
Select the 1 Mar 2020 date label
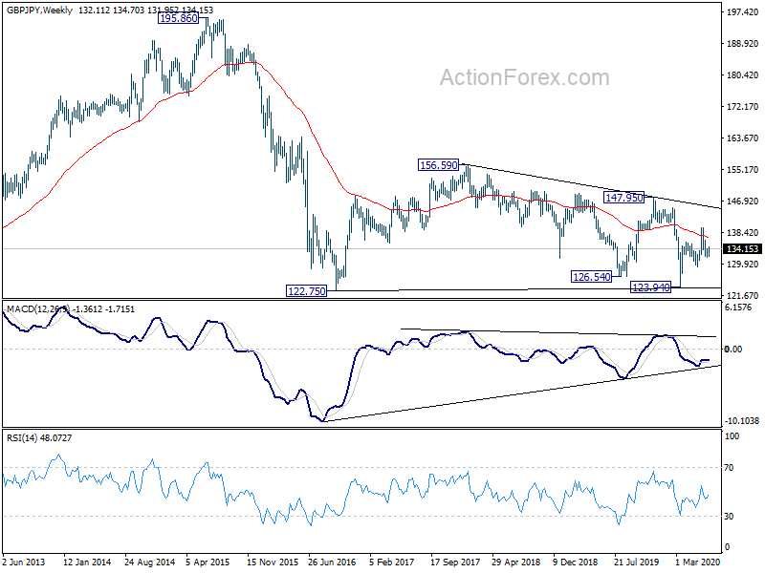698,562
